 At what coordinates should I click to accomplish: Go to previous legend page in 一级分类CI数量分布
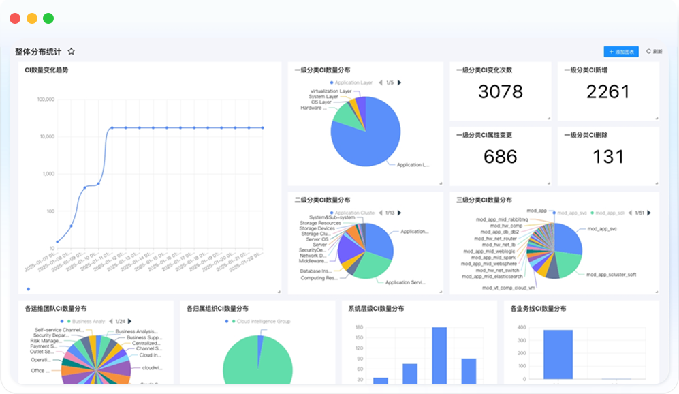tap(380, 82)
